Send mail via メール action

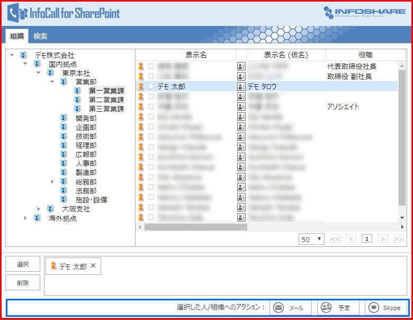(290, 308)
